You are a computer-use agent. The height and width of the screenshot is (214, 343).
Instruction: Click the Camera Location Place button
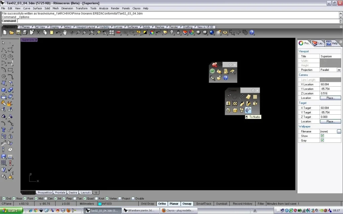330,98
